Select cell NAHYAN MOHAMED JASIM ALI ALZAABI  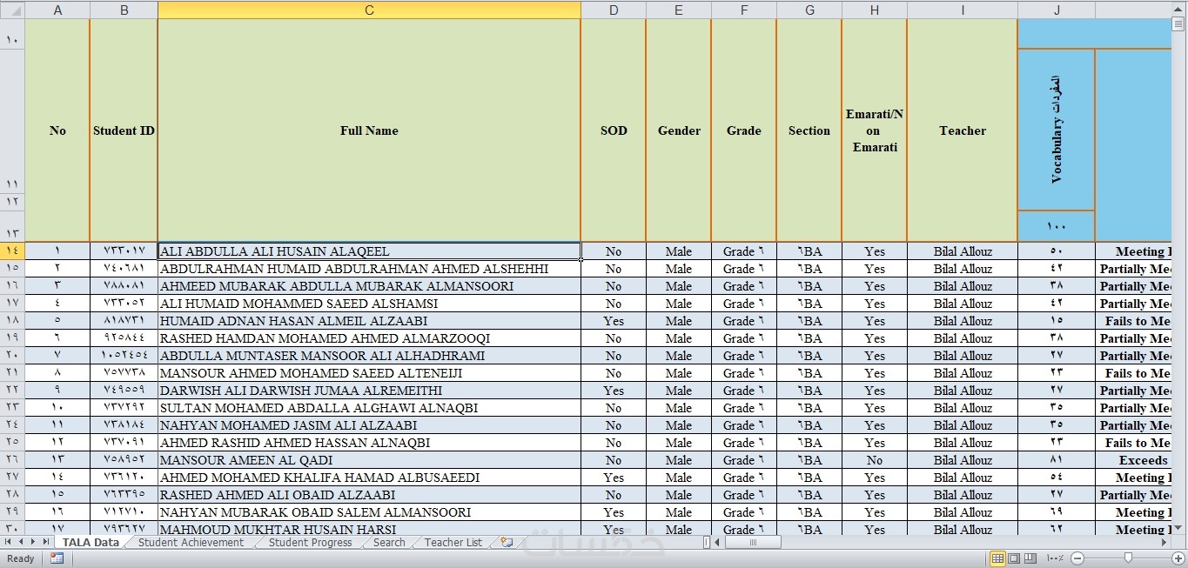tap(369, 425)
